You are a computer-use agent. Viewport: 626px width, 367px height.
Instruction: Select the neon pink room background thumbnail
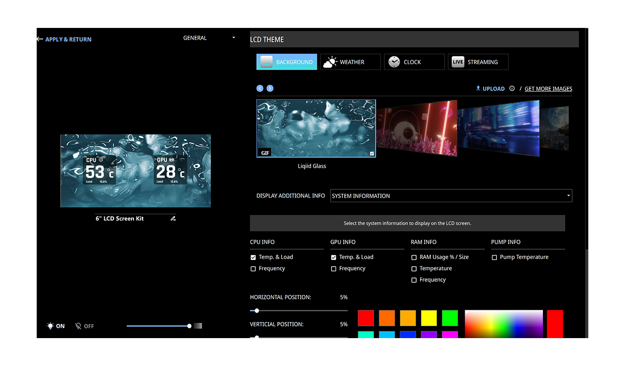[x=417, y=128]
